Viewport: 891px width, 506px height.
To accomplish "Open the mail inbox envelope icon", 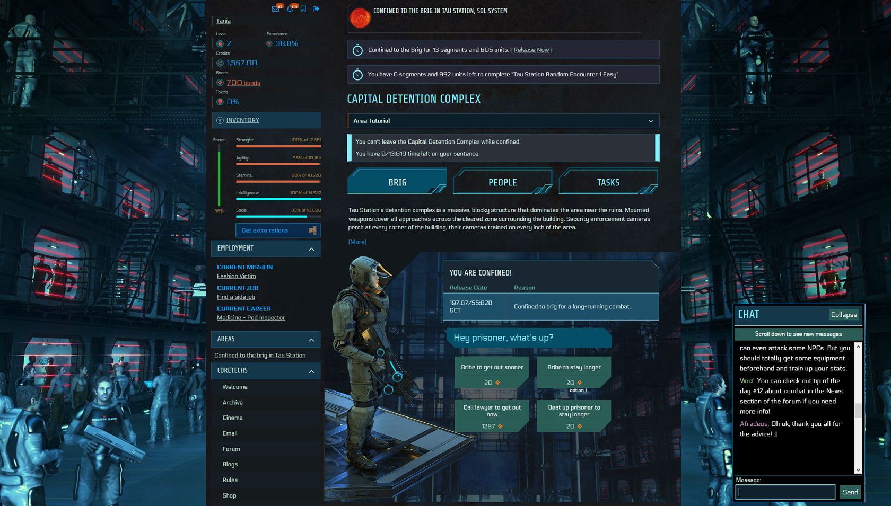I will [x=275, y=9].
